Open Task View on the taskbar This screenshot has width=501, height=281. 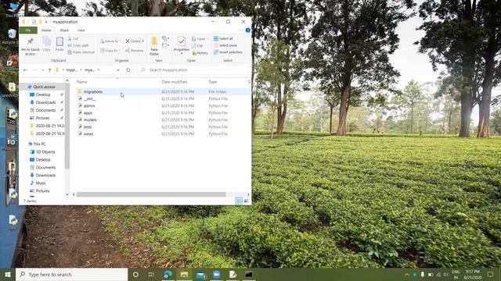coord(151,274)
